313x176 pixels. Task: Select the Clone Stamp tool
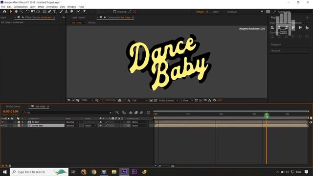[67, 12]
